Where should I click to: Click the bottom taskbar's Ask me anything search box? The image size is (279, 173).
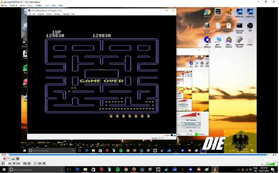pos(37,169)
